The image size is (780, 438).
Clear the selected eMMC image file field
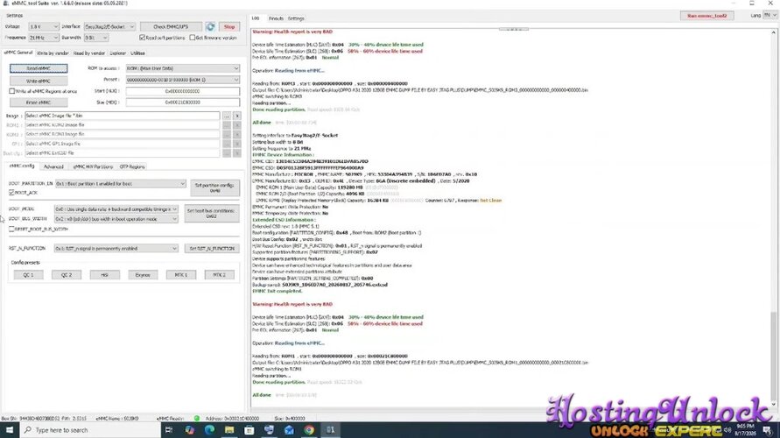point(236,116)
